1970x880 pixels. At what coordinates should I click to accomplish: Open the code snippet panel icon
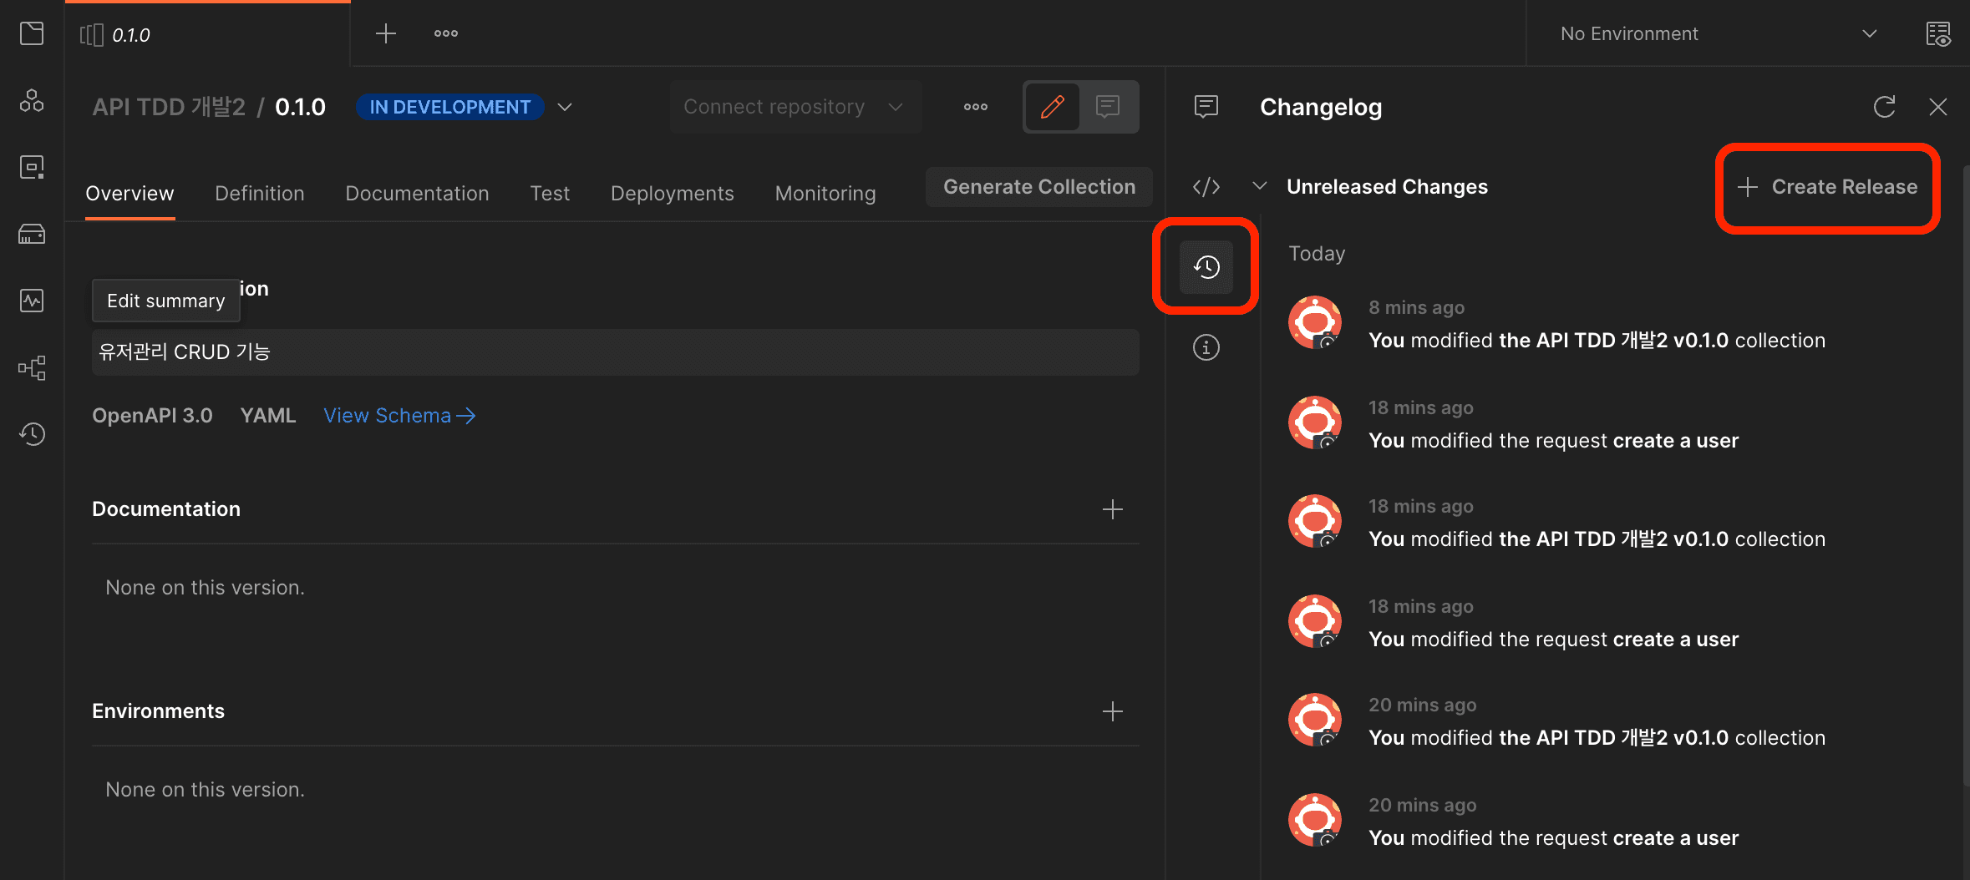(1206, 187)
